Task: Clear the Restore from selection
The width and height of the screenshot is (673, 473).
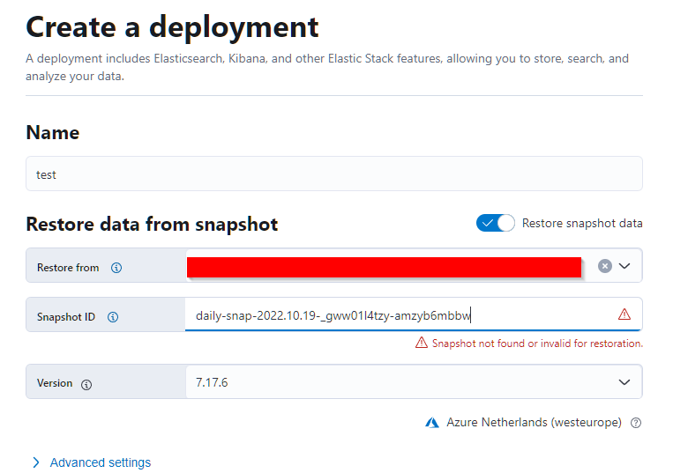Action: [x=604, y=266]
